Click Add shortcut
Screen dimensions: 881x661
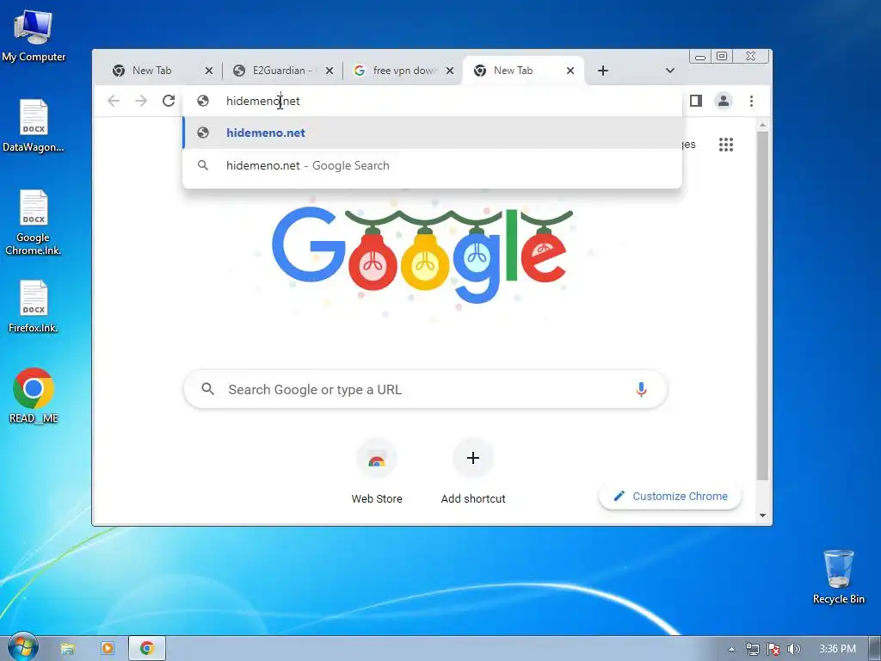pos(473,473)
